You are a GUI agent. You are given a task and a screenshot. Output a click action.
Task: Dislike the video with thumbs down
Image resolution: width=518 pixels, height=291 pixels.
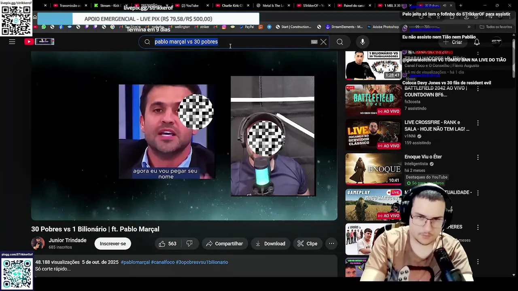pos(189,244)
